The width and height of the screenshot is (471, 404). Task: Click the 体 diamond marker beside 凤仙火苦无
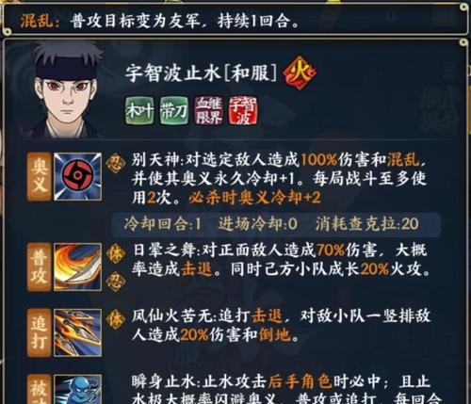point(115,319)
